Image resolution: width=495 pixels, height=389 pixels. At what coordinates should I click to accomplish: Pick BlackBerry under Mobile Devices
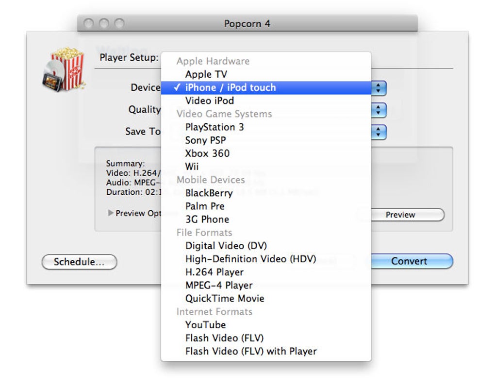coord(266,193)
